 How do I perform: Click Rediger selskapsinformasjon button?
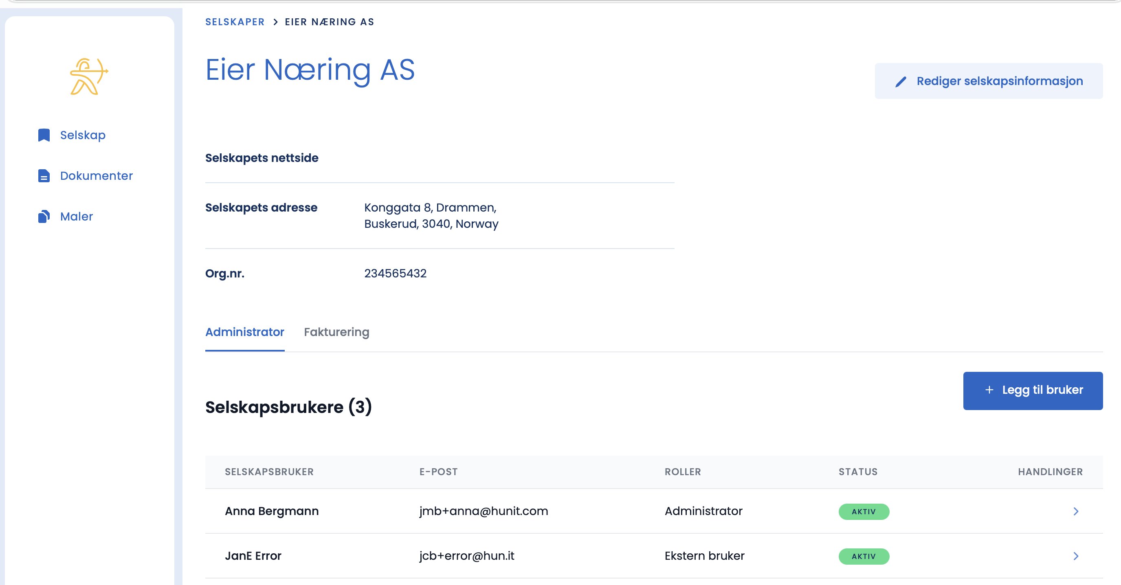(989, 81)
